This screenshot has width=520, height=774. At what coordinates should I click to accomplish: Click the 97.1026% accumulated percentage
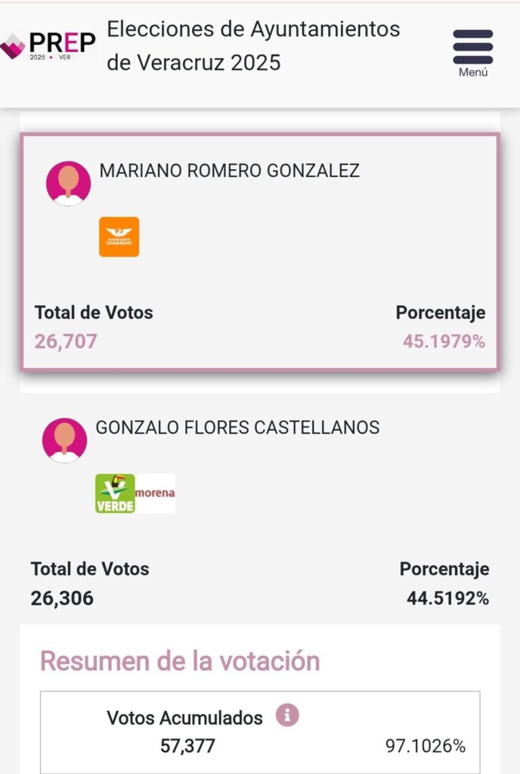click(426, 746)
